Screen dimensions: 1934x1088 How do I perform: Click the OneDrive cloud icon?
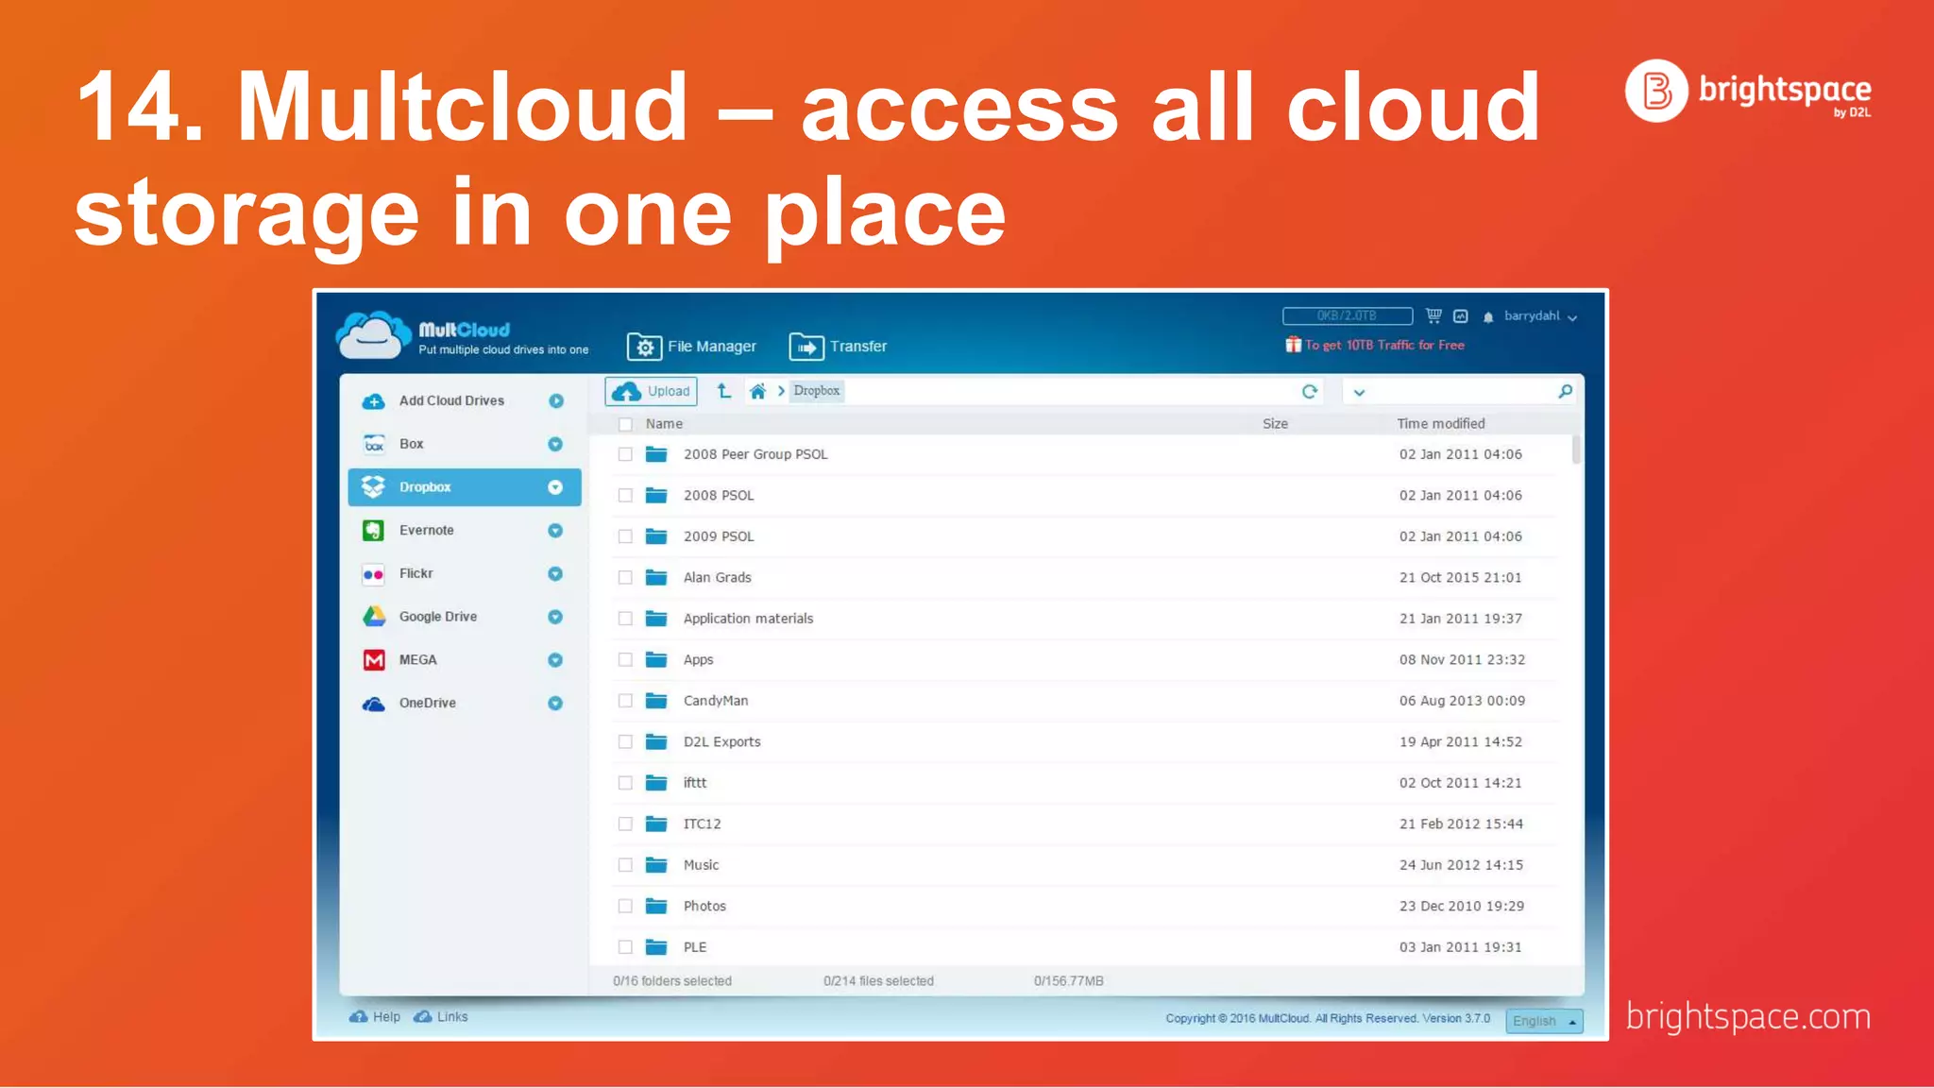pyautogui.click(x=374, y=704)
